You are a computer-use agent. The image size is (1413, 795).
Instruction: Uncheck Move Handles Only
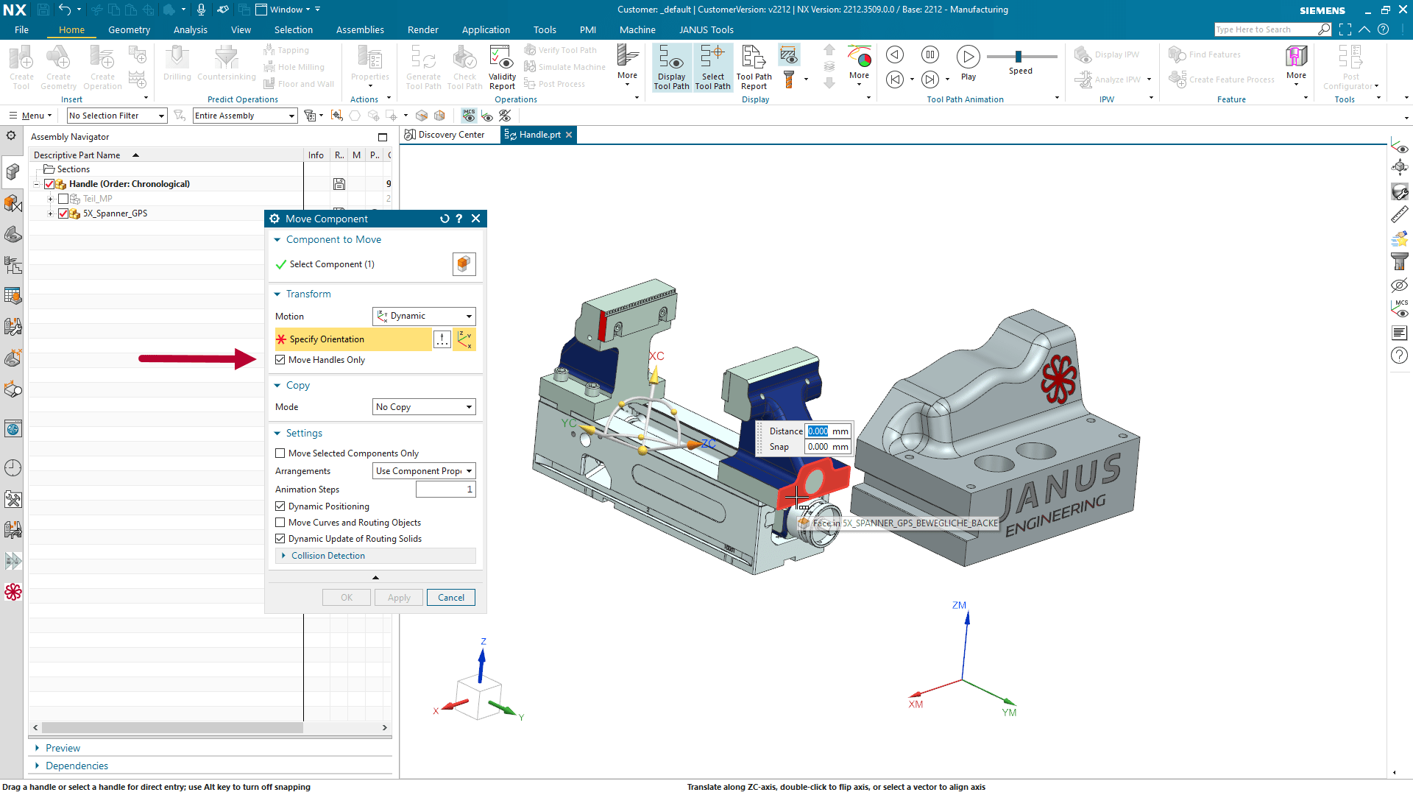click(x=280, y=359)
